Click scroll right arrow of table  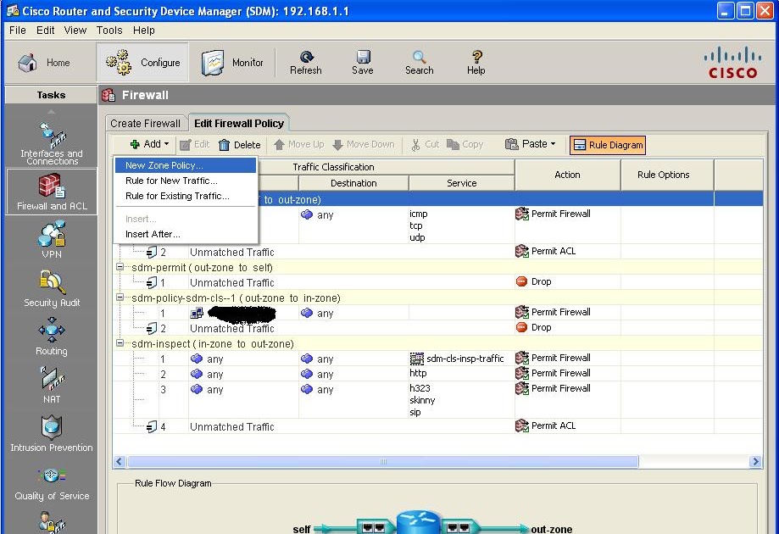tap(755, 461)
